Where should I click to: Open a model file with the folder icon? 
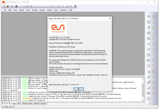(8, 6)
